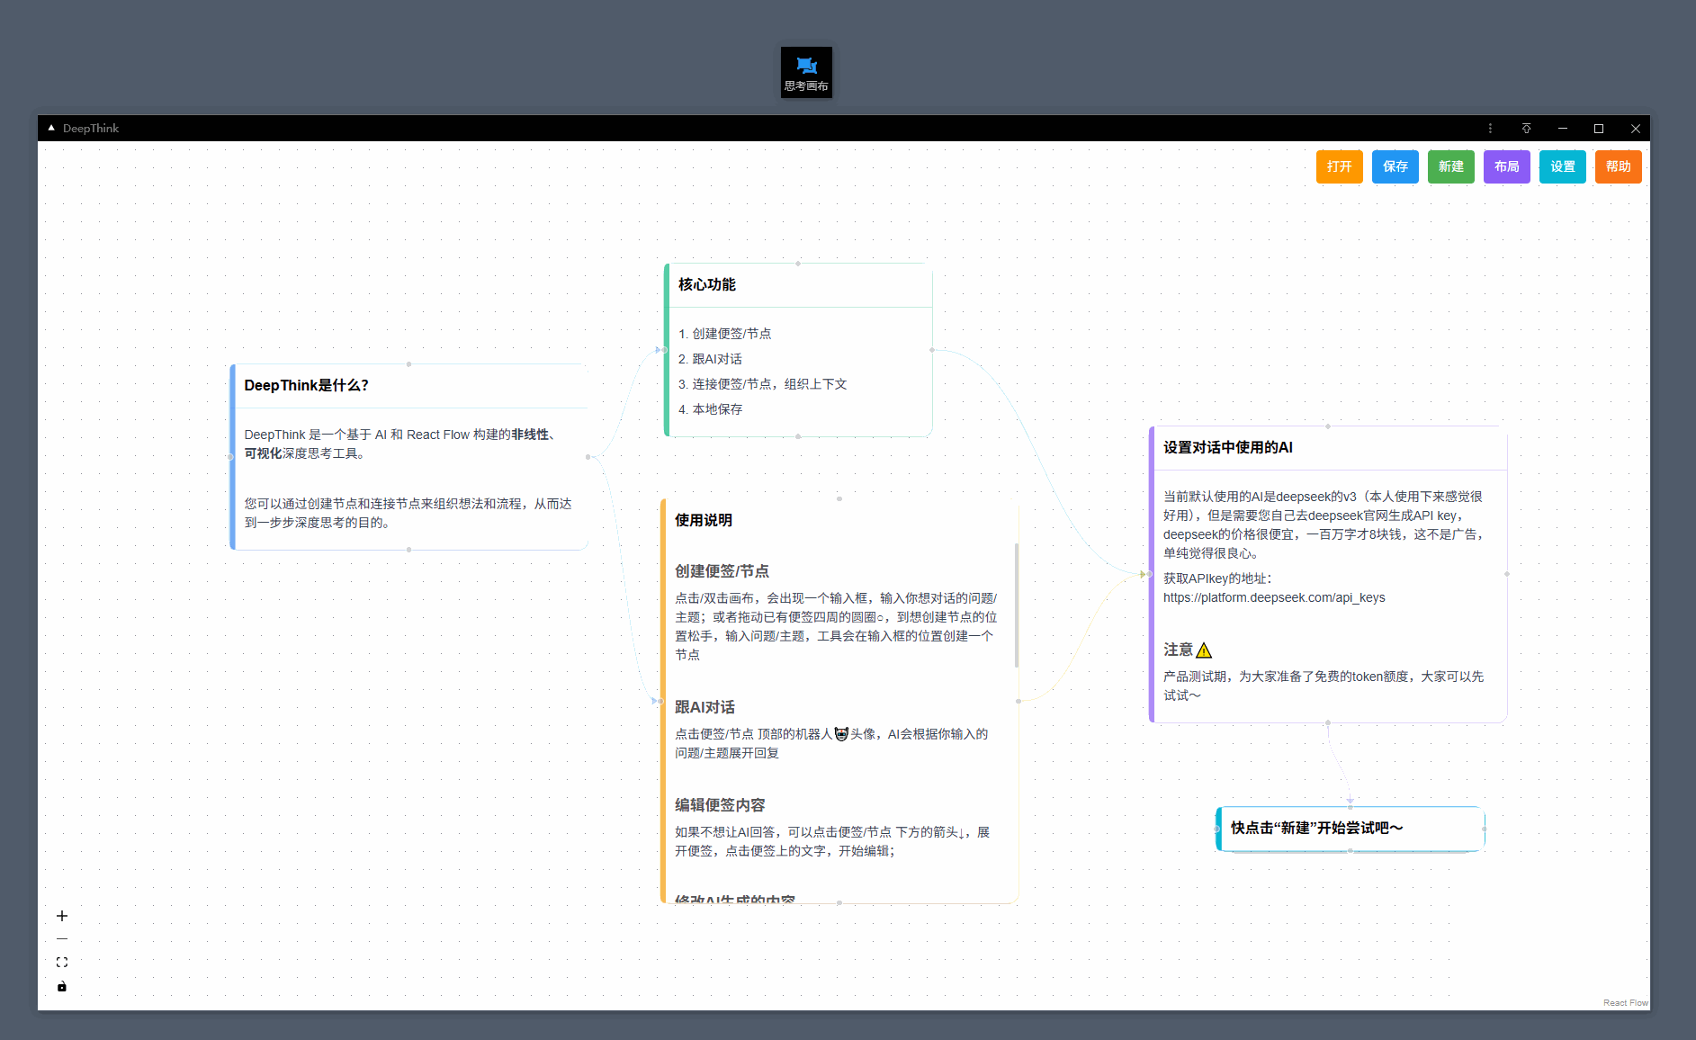
Task: Select the 核心功能 node title
Action: pos(706,284)
